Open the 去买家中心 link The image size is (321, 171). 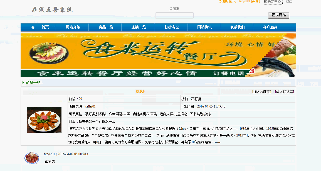[273, 2]
